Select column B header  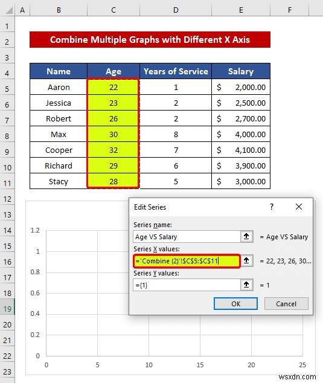tap(59, 10)
